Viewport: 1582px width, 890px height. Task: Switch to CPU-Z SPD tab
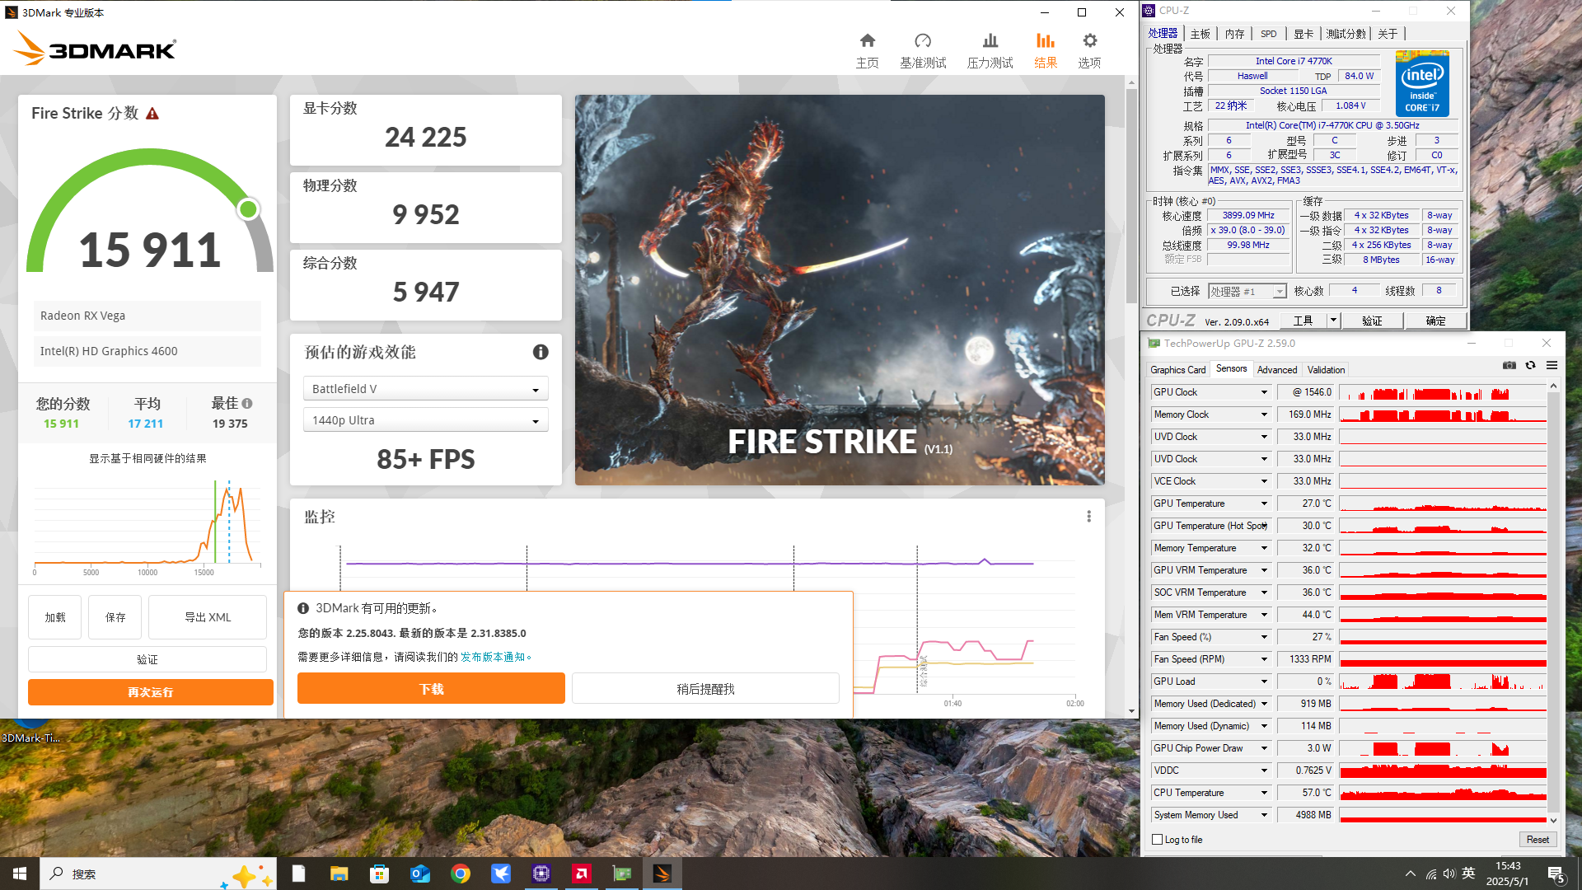[1269, 34]
